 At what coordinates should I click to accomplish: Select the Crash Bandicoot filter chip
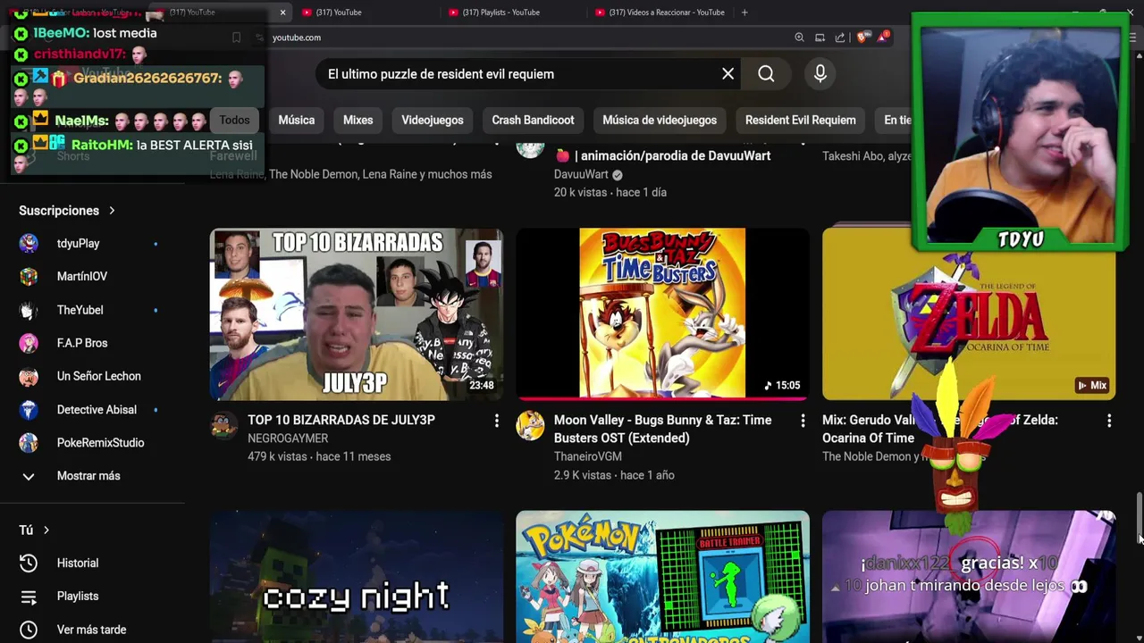pyautogui.click(x=533, y=121)
